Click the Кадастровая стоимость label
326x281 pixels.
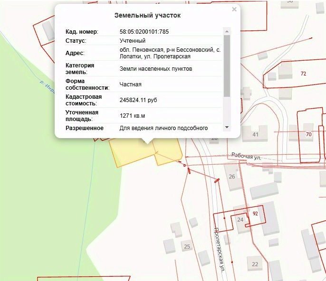click(84, 100)
